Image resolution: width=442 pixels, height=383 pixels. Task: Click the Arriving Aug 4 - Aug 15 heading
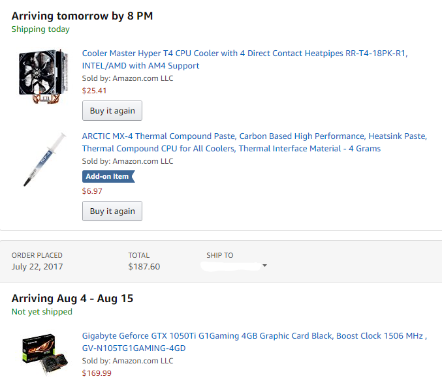pos(72,299)
